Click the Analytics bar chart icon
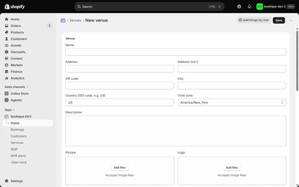 [x=6, y=78]
